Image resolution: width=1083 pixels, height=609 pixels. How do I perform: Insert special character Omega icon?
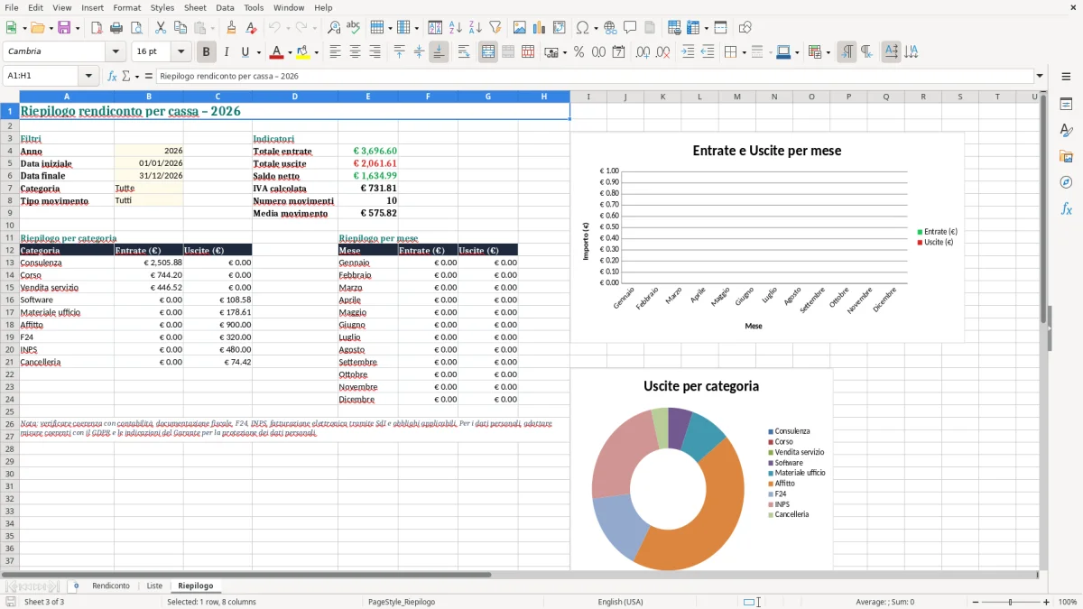(x=582, y=28)
